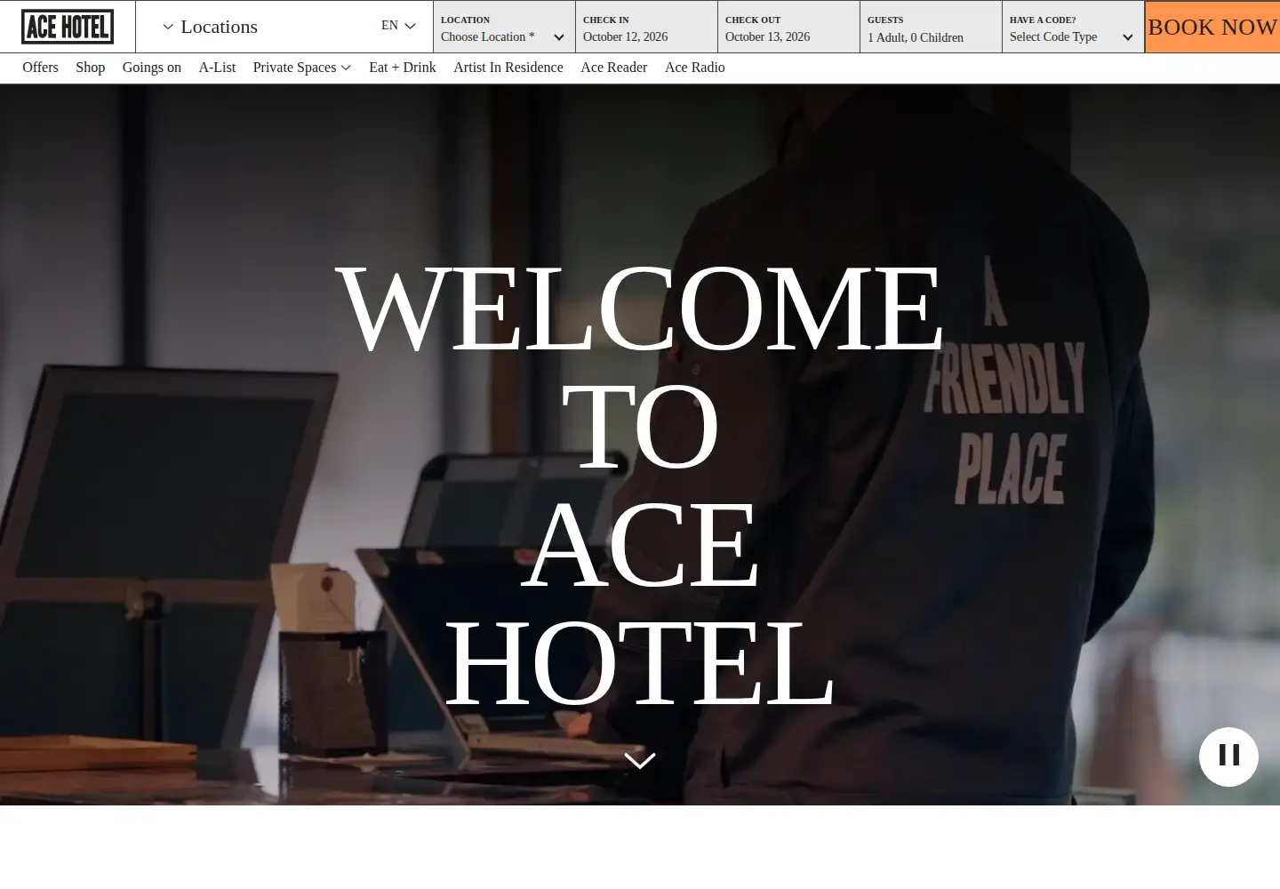Select the Check In date field
1280x889 pixels.
pyautogui.click(x=646, y=27)
